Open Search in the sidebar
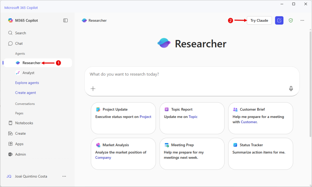The height and width of the screenshot is (187, 312). [x=20, y=33]
